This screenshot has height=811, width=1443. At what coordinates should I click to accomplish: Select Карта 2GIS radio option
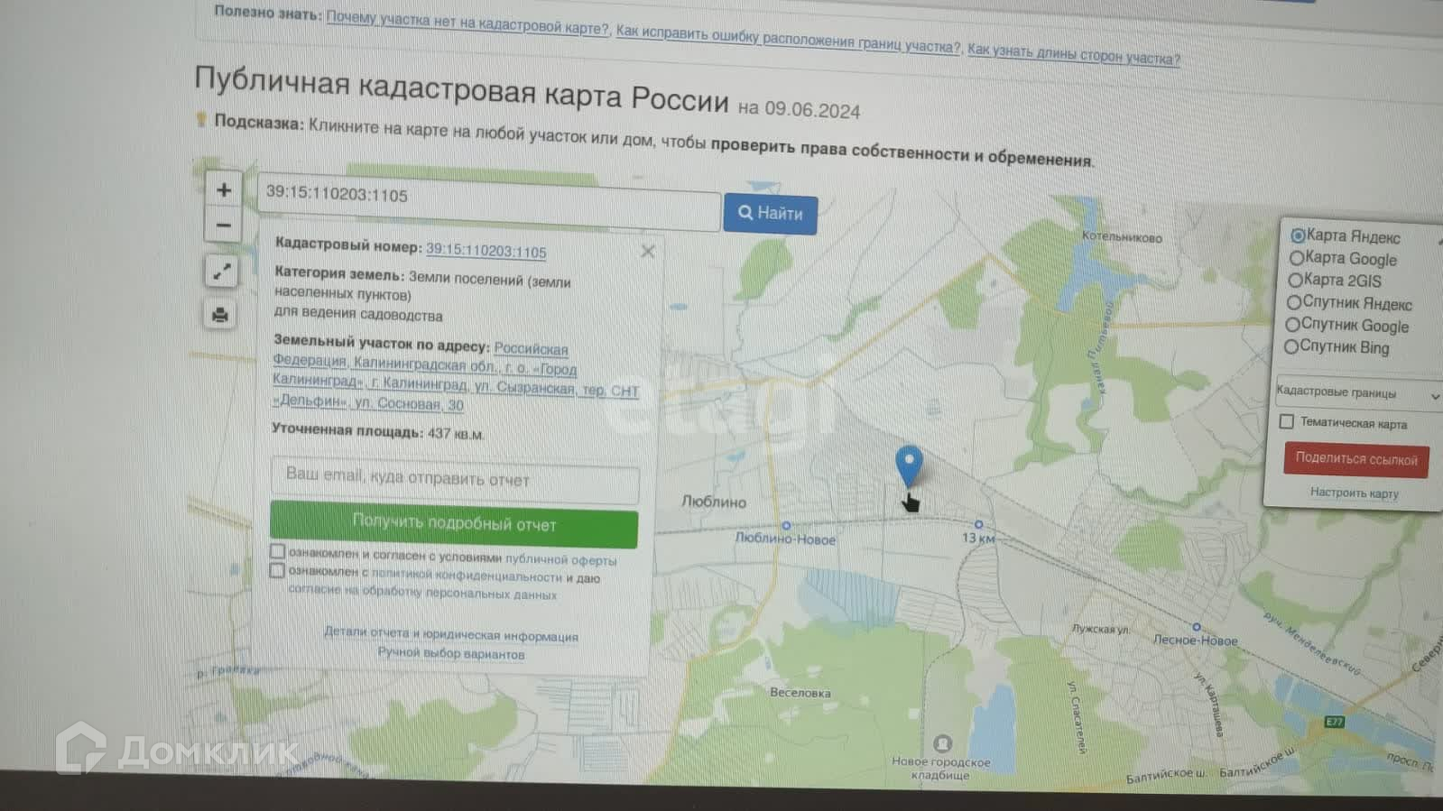pos(1296,280)
